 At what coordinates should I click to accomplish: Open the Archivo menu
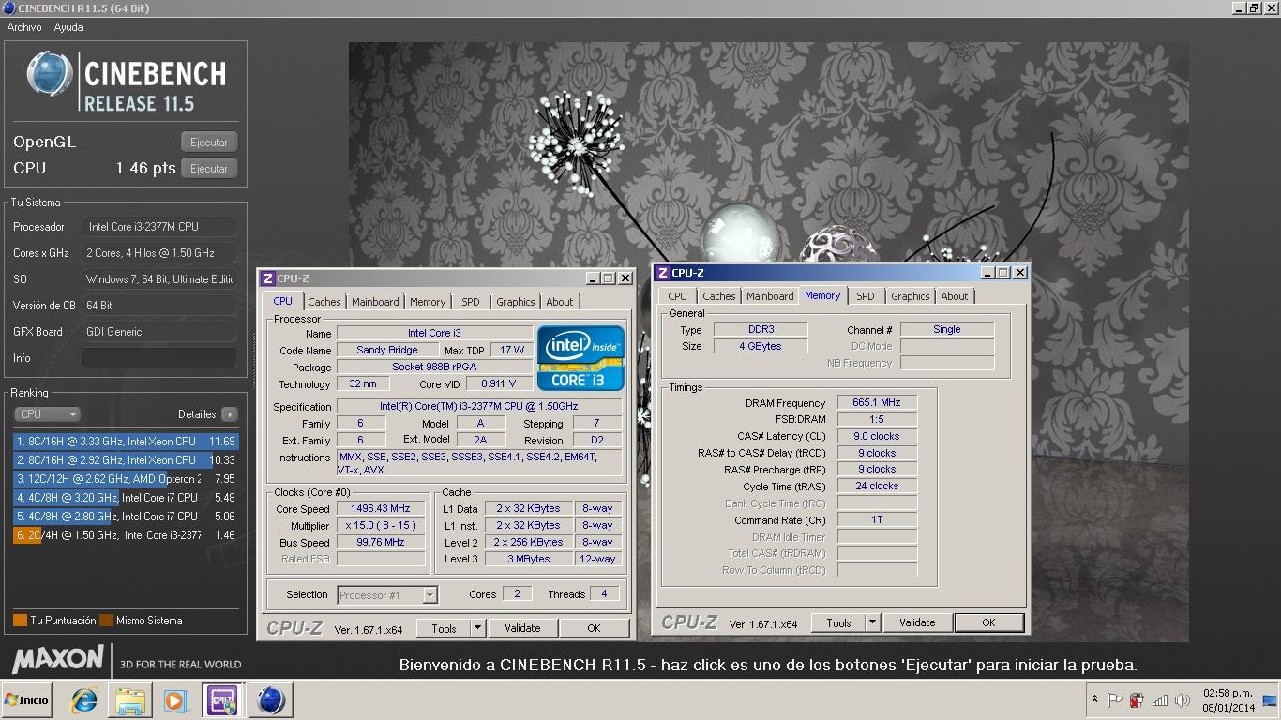[x=24, y=27]
